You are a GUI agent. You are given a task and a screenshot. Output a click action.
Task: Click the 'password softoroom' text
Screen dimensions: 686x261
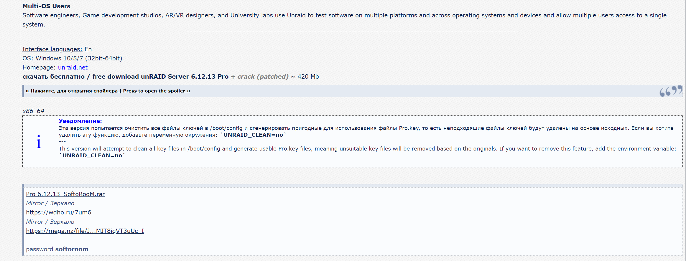(x=57, y=249)
